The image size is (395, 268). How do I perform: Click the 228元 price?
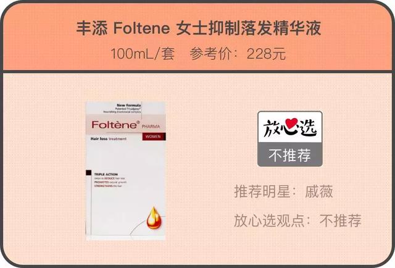pyautogui.click(x=266, y=54)
